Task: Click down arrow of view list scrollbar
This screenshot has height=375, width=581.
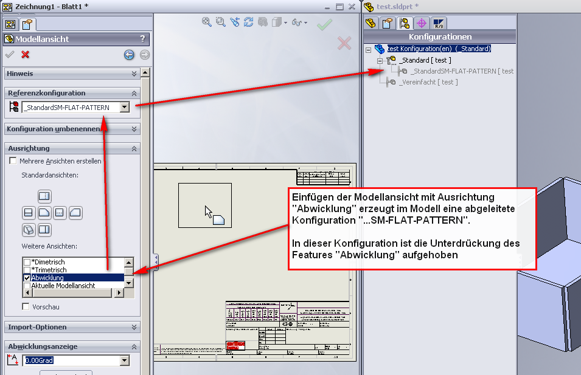Action: [128, 283]
